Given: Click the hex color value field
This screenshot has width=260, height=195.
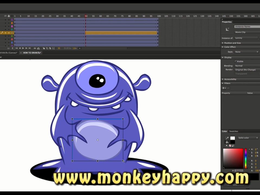Looking at the screenshot, I should pos(239,170).
